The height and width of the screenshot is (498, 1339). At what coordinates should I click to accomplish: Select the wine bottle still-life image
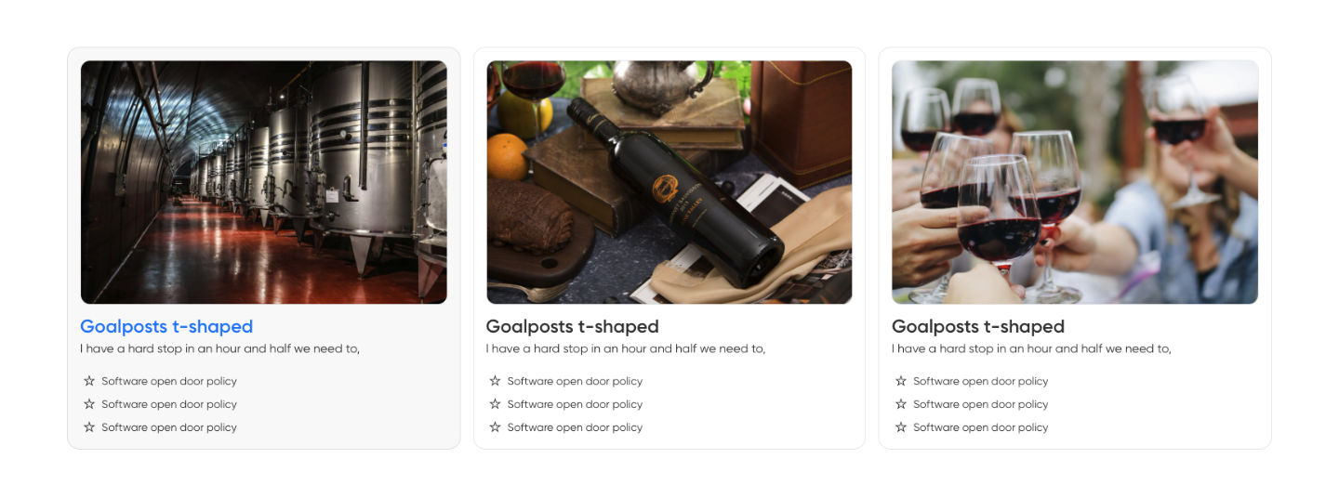point(669,182)
